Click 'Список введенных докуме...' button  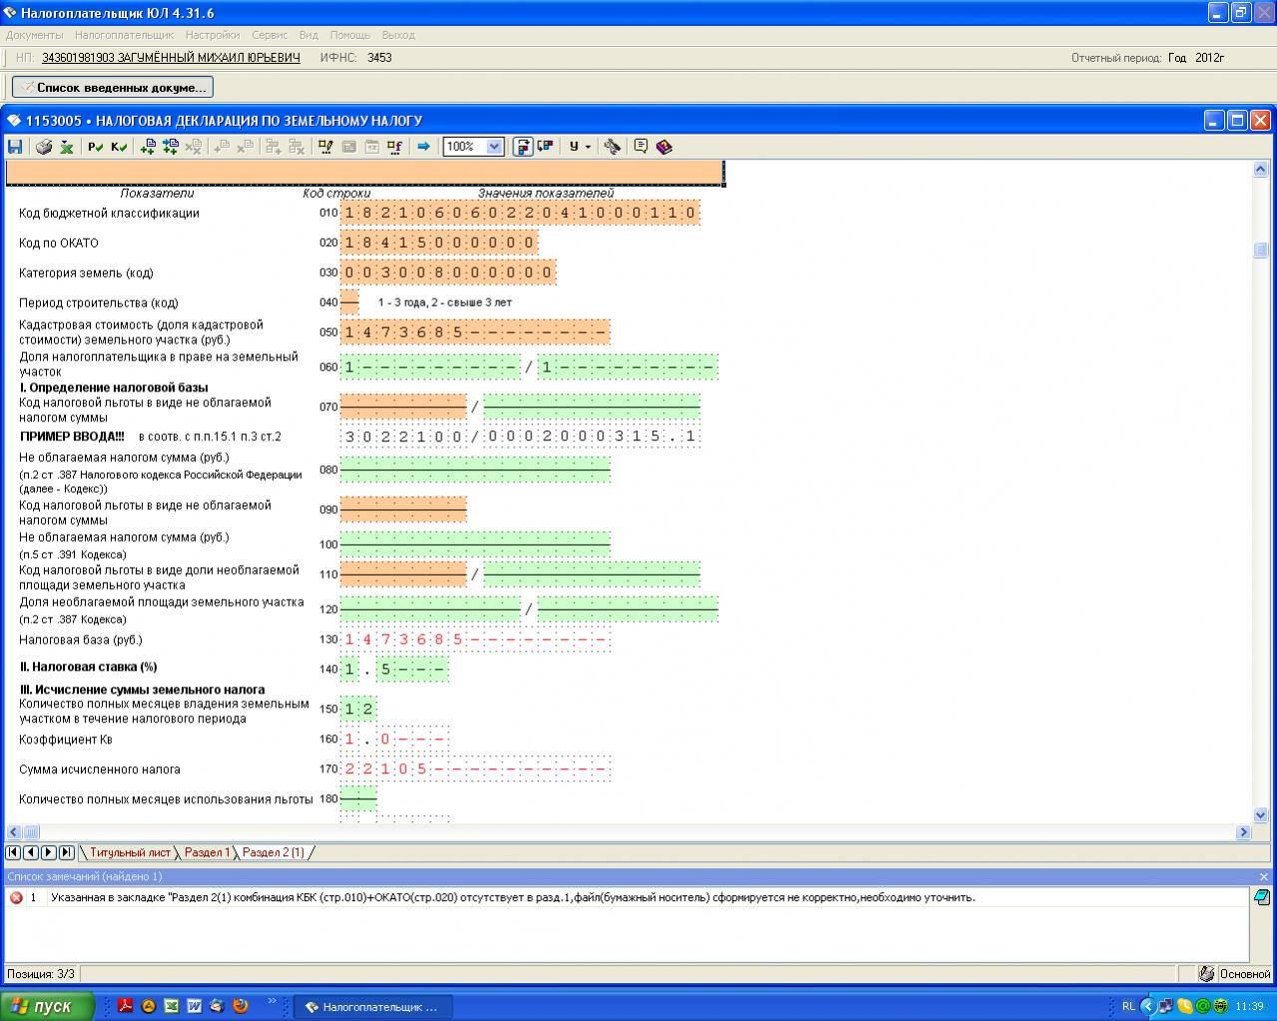tap(113, 88)
